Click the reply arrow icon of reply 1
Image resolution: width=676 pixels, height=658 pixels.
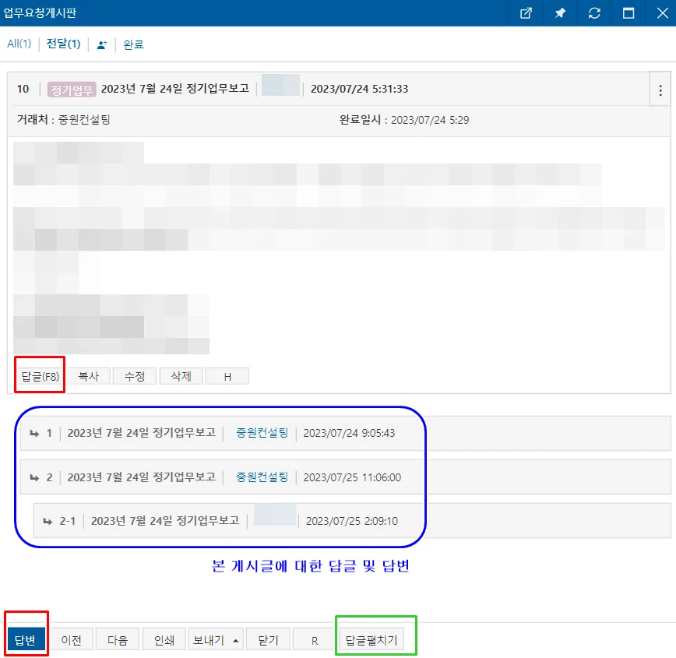coord(34,434)
